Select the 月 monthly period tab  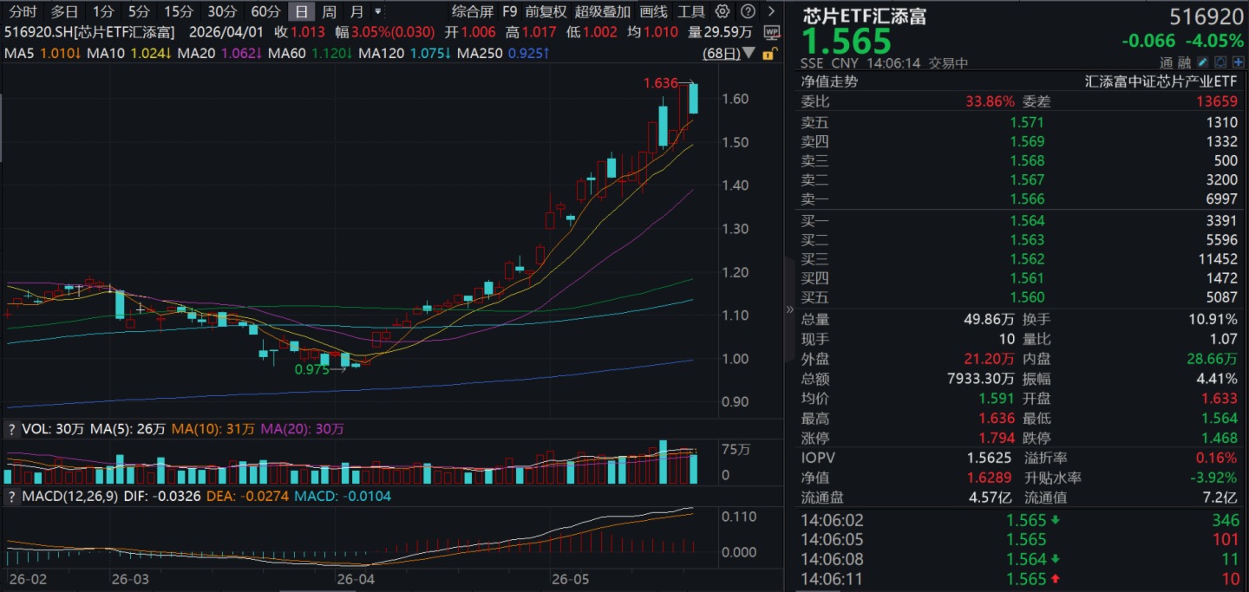(x=357, y=12)
